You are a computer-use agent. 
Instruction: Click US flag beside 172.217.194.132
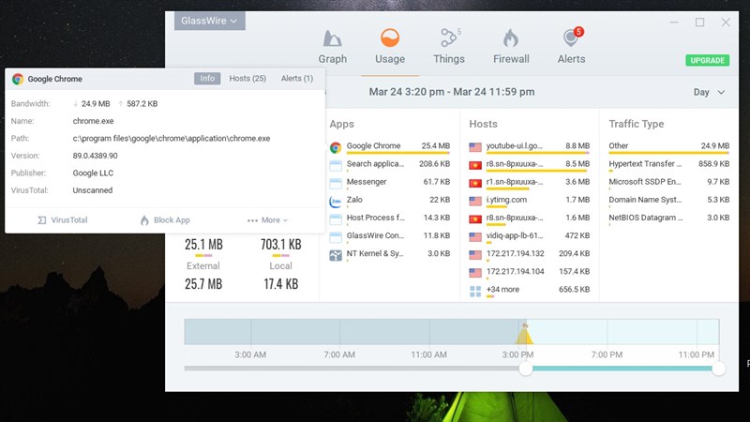point(475,255)
